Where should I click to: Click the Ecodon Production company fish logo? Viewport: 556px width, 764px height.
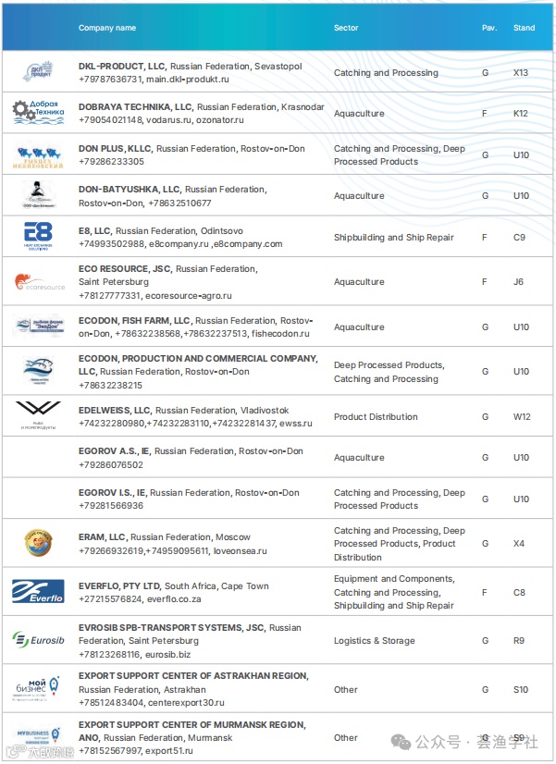click(x=39, y=370)
